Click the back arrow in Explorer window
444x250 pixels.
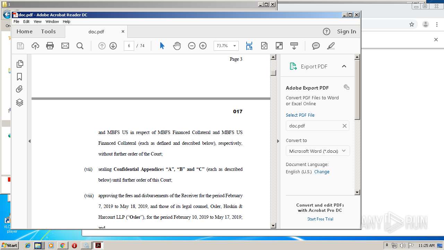click(x=7, y=15)
